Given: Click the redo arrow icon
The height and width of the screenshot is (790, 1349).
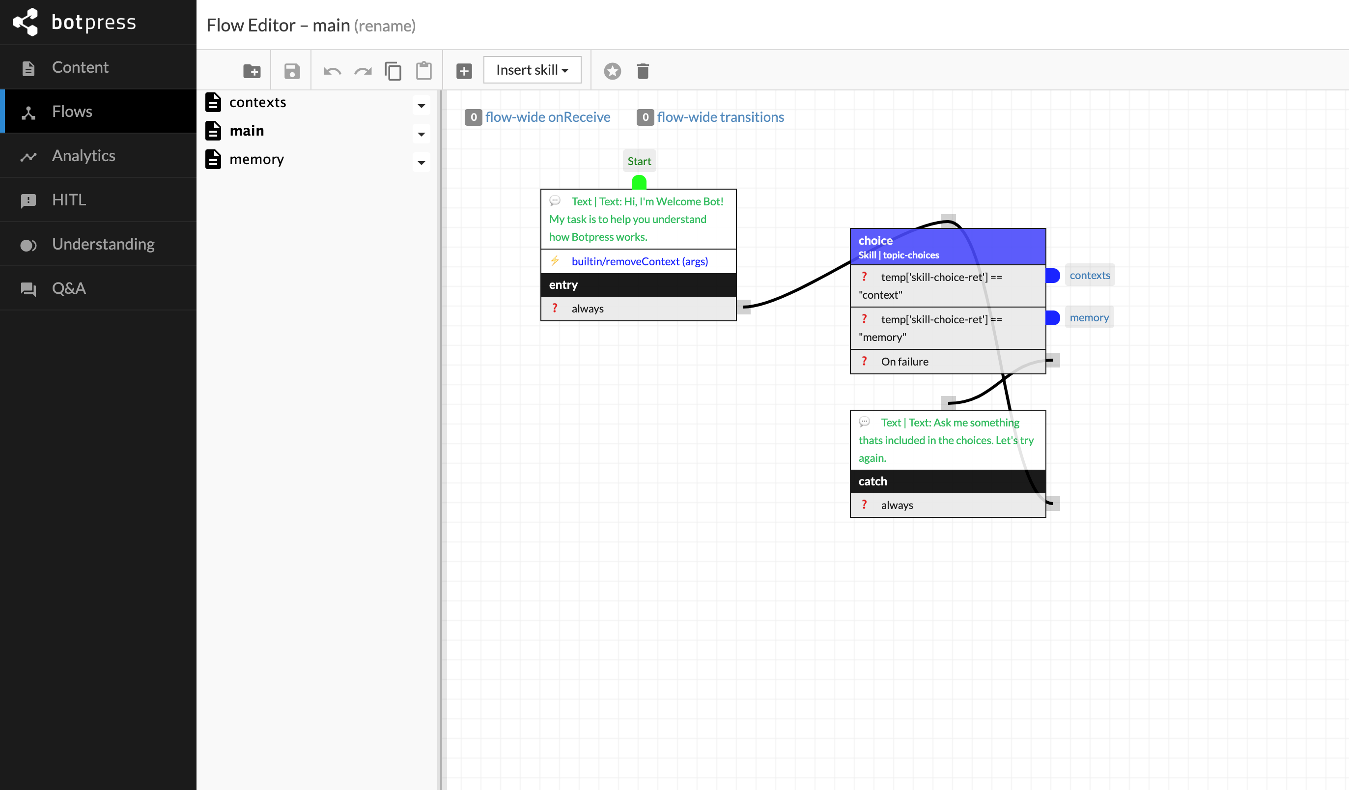Looking at the screenshot, I should [363, 71].
